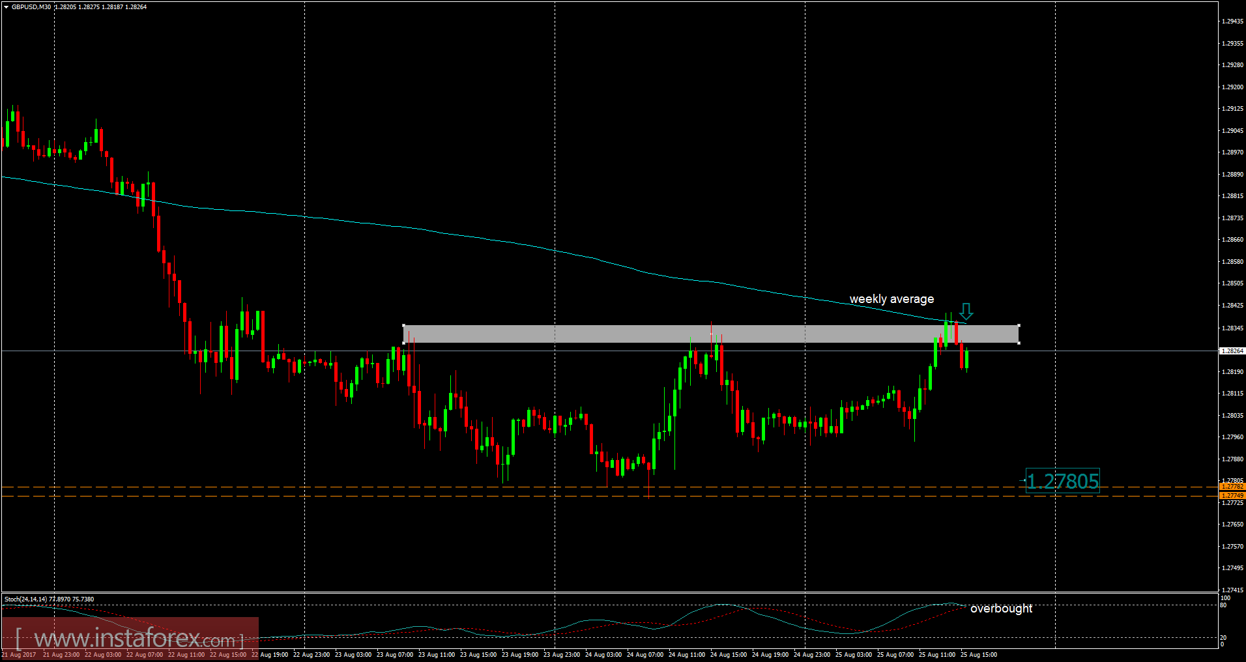1246x662 pixels.
Task: Select the 'weekly average' text label
Action: tap(891, 299)
